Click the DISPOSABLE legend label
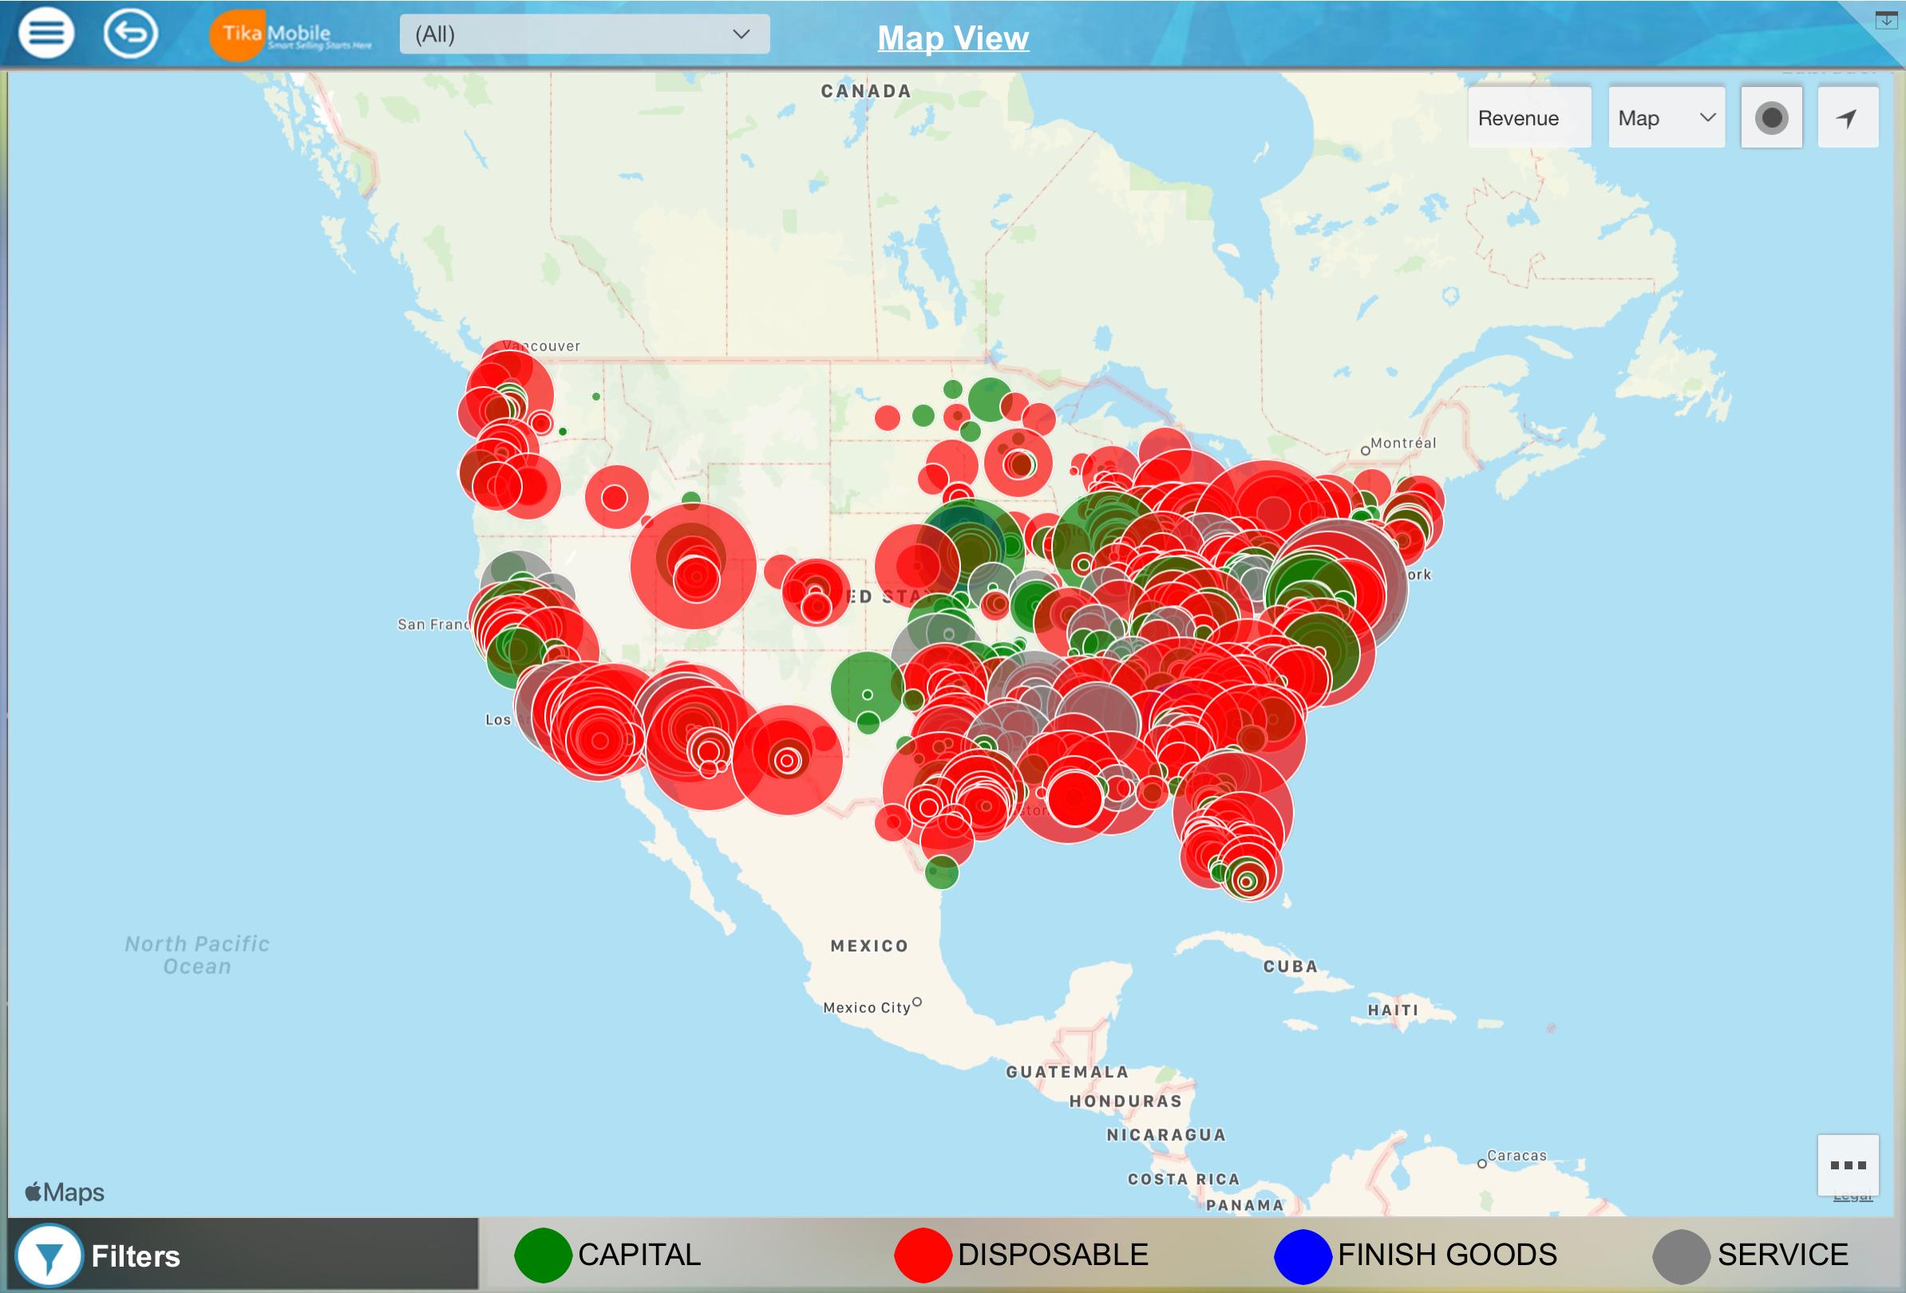The width and height of the screenshot is (1906, 1293). click(1053, 1255)
